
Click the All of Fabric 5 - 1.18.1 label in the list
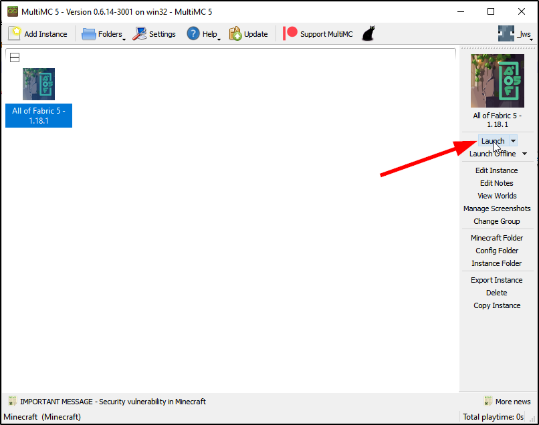pyautogui.click(x=39, y=116)
